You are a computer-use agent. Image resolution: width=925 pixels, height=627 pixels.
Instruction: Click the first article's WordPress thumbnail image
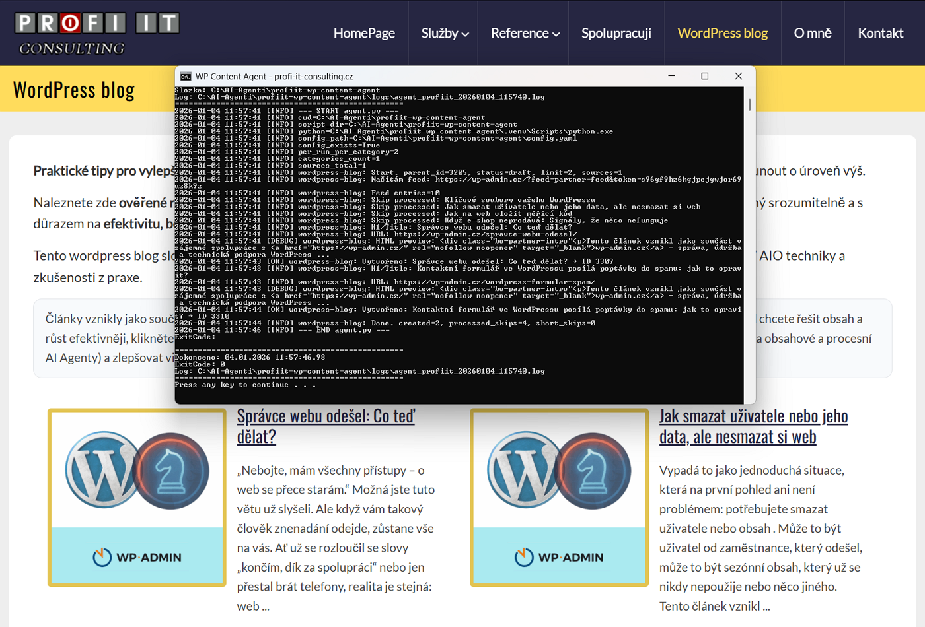click(x=137, y=470)
